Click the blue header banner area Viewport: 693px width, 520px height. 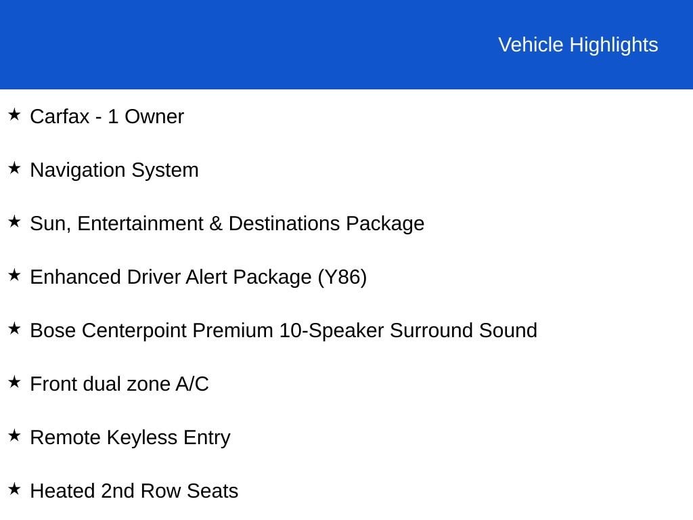[x=346, y=44]
